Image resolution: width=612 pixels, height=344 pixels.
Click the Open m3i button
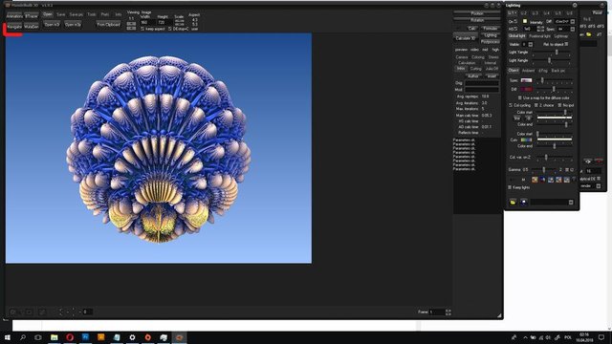click(x=52, y=25)
